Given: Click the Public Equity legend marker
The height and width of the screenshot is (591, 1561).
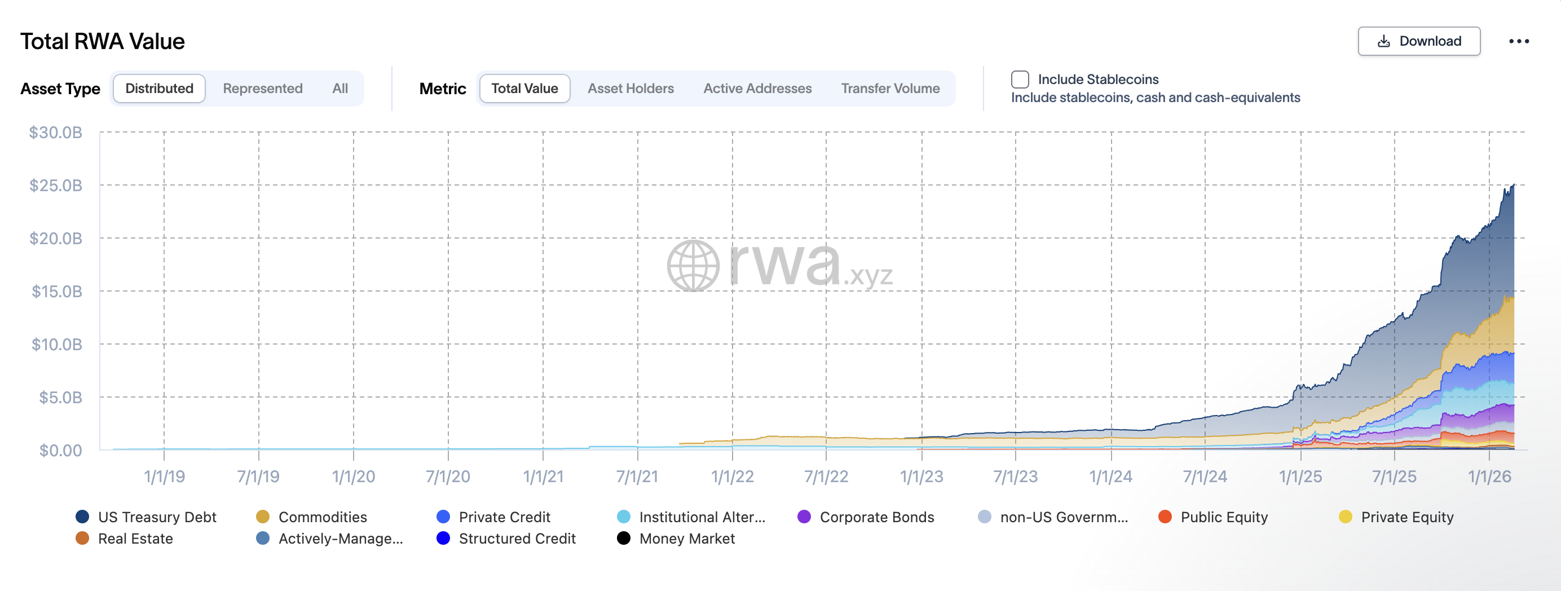Looking at the screenshot, I should coord(1165,517).
